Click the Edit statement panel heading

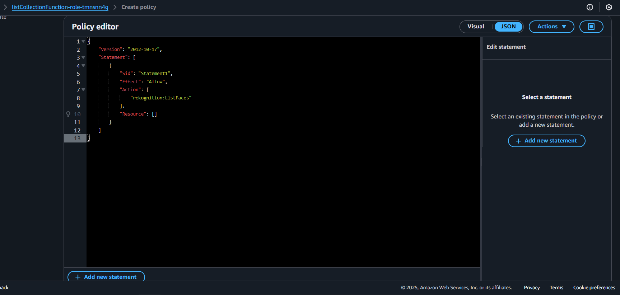tap(506, 47)
